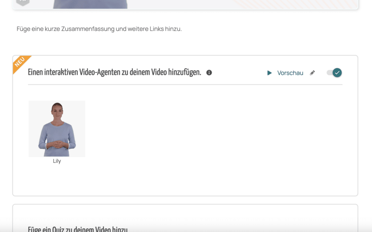Image resolution: width=372 pixels, height=232 pixels.
Task: Click the checkmark inside the toggle knob
Action: coord(337,72)
